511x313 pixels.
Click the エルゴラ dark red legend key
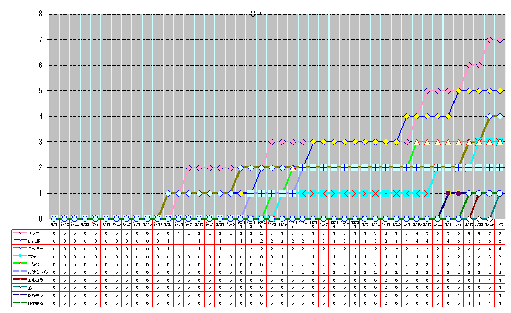tap(20, 280)
